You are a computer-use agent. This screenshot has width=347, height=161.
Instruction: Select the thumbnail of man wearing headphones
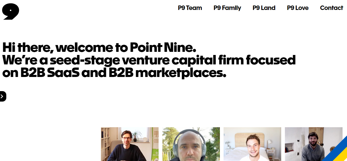(x=191, y=144)
